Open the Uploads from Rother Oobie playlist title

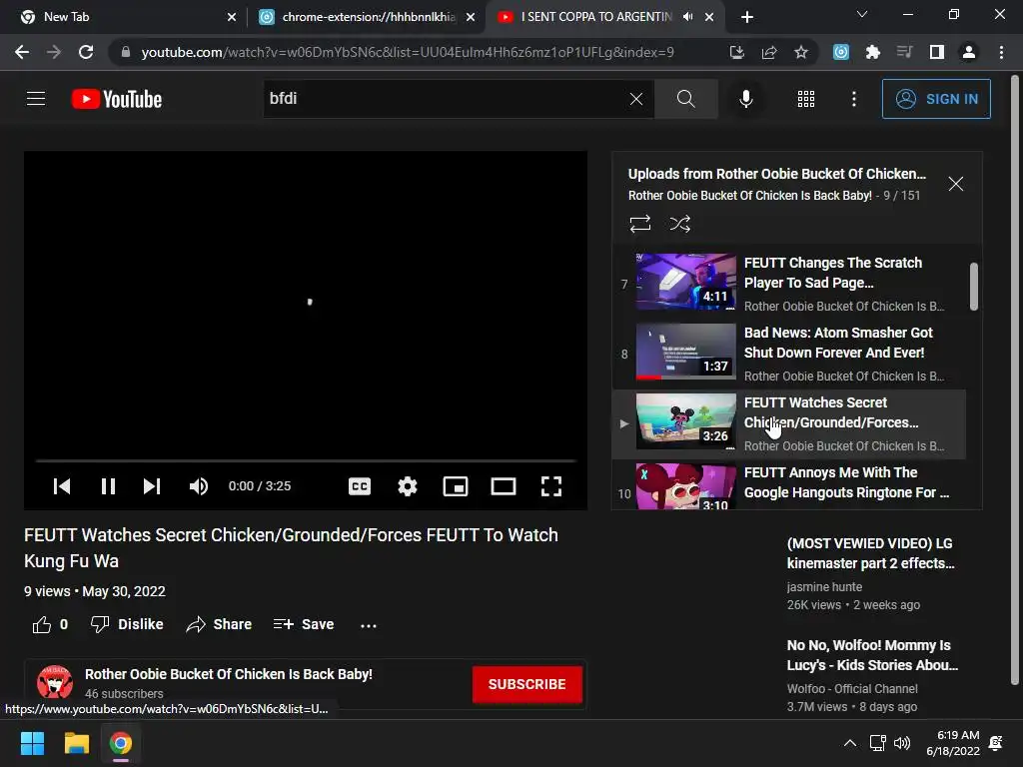click(x=776, y=174)
